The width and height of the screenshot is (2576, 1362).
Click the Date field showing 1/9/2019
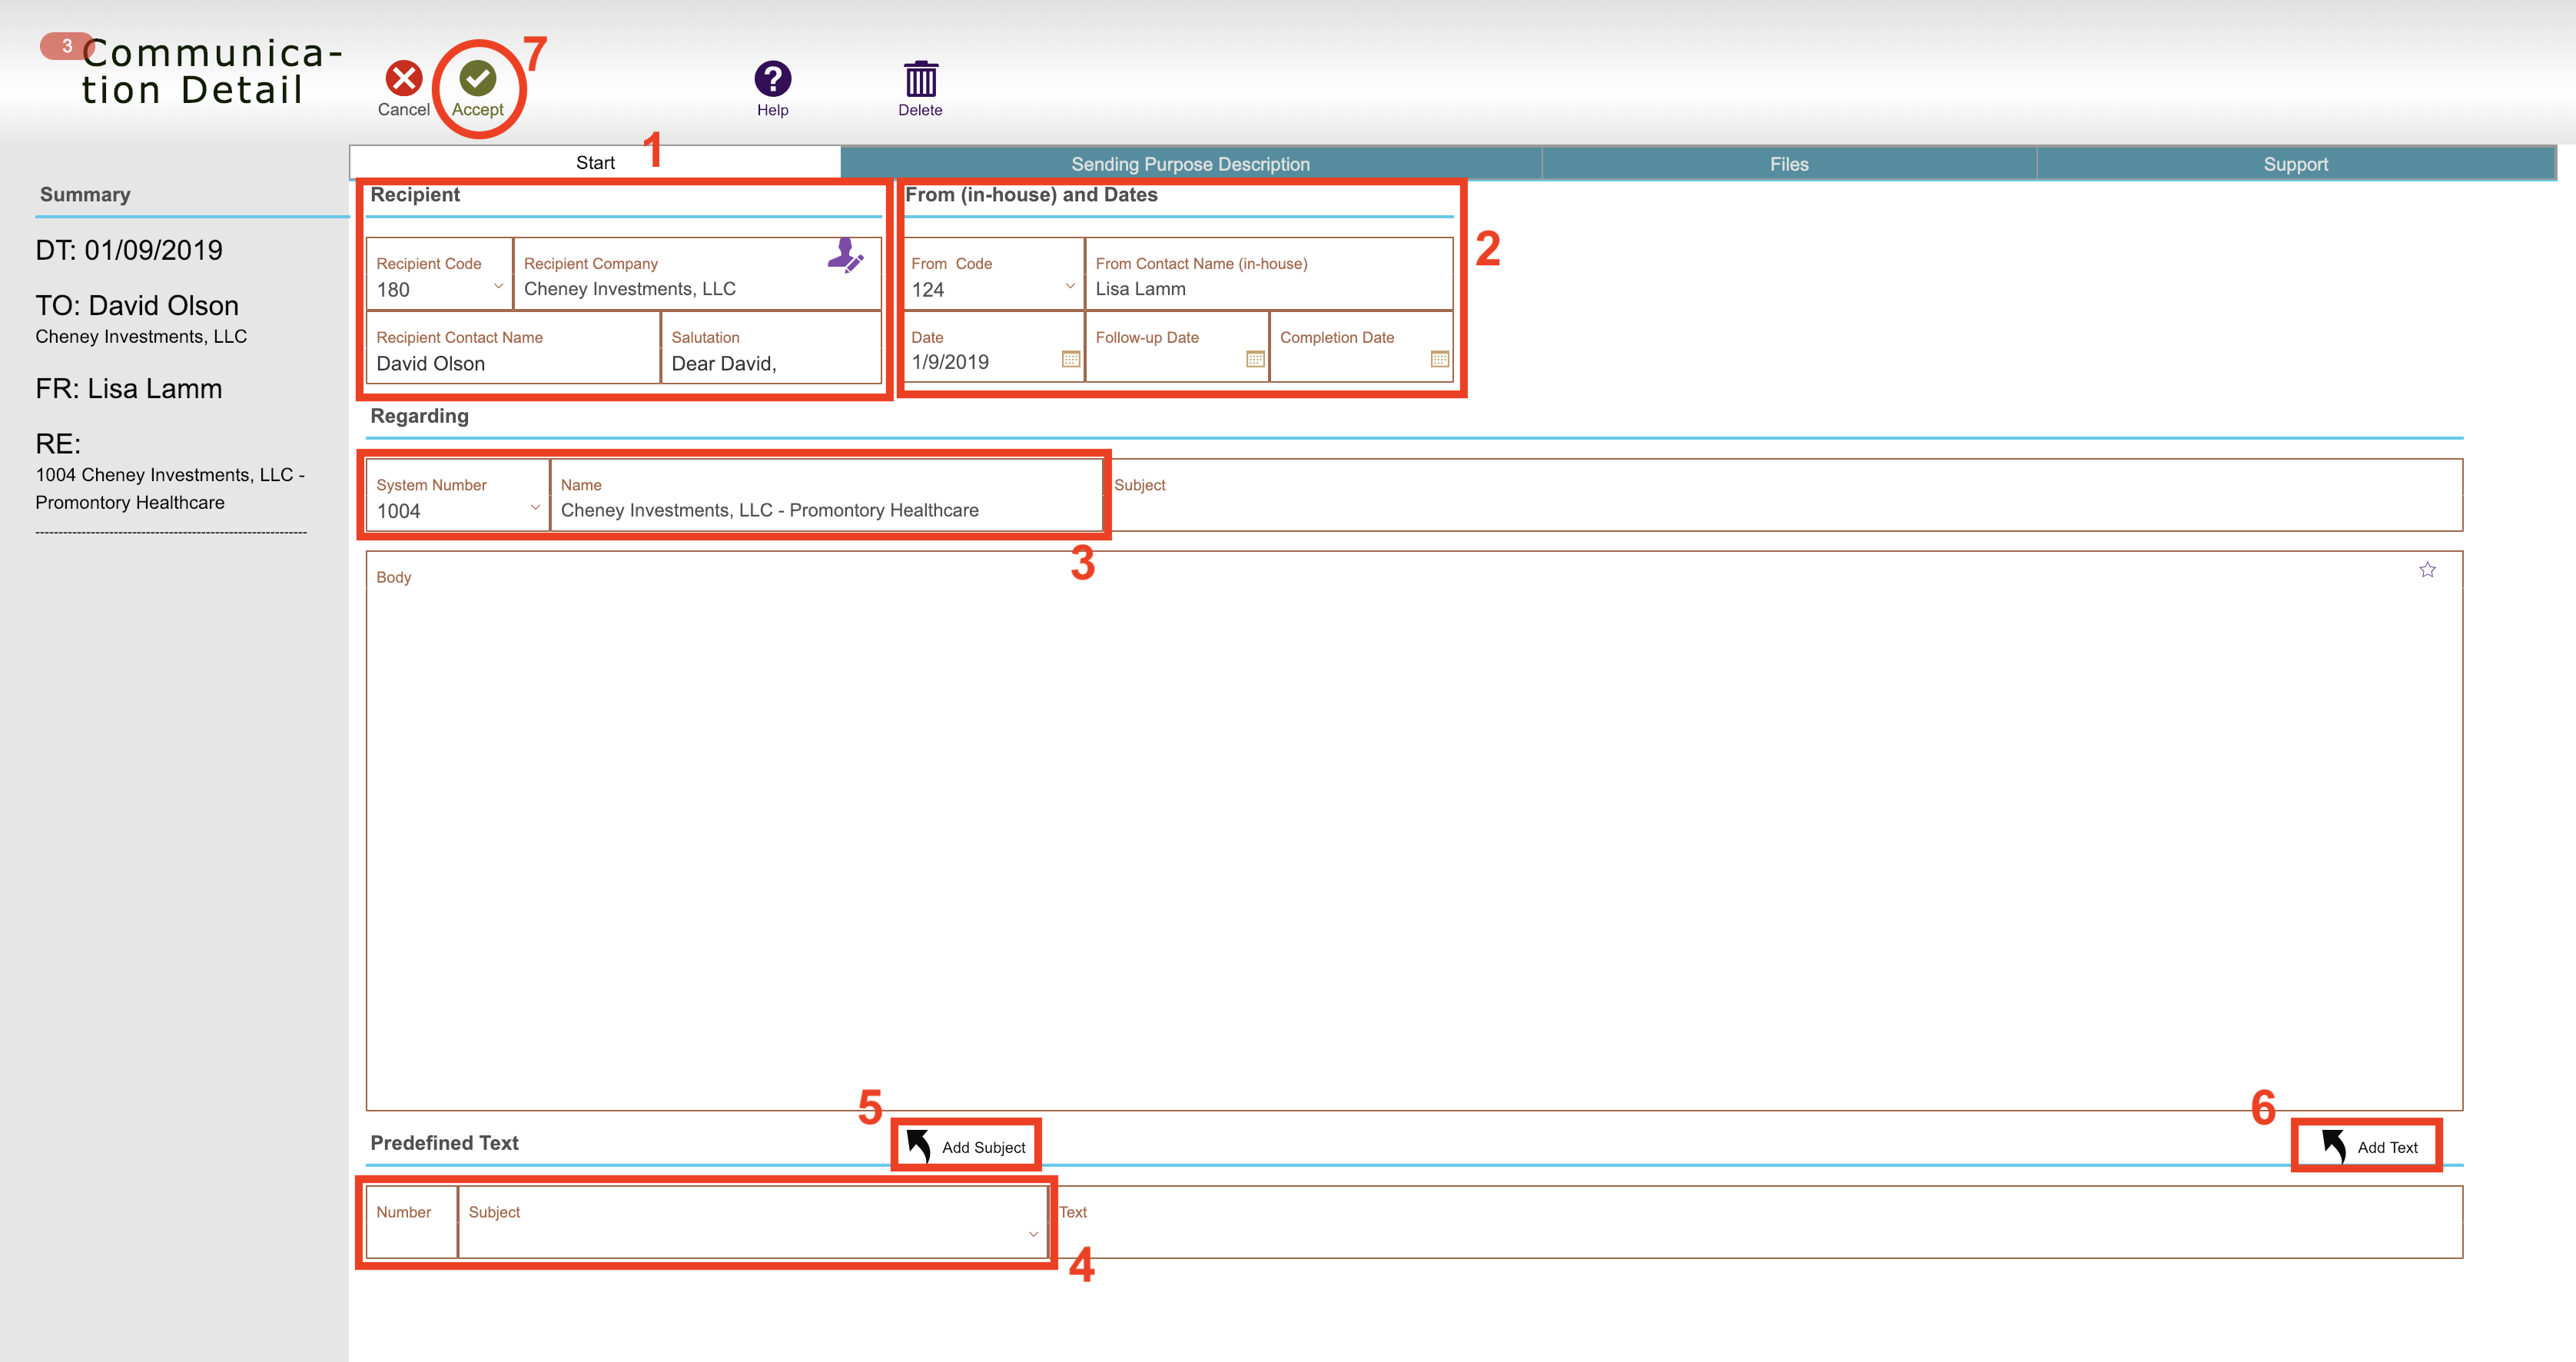(x=994, y=348)
